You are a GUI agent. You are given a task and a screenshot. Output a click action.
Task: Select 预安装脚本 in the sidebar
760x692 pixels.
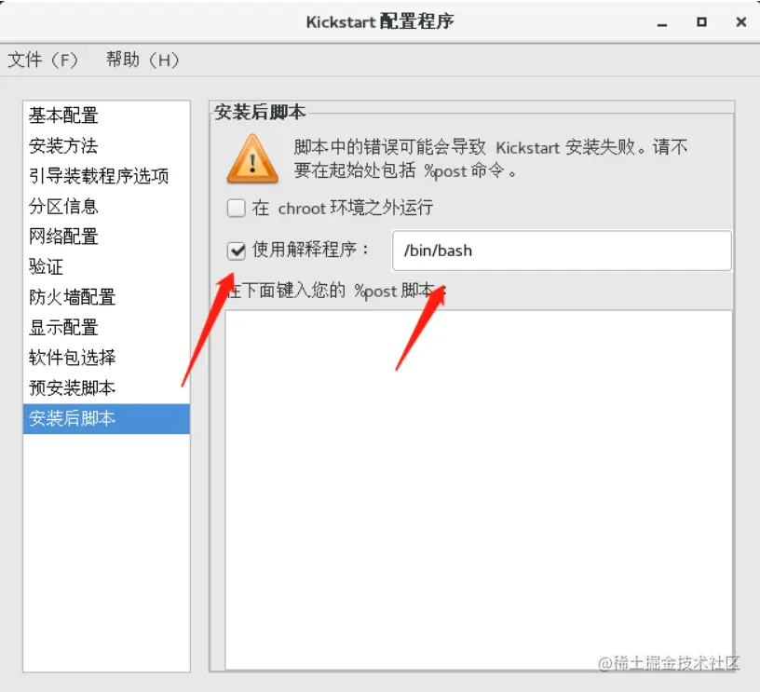(106, 388)
